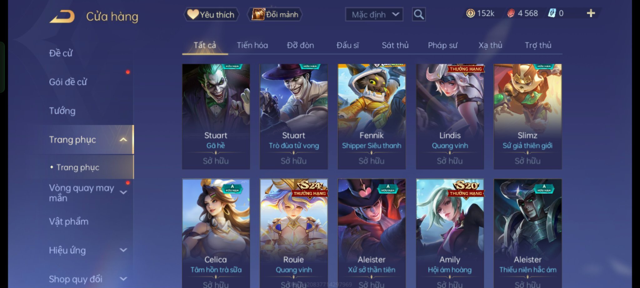Switch to the Sát thủ tab
The height and width of the screenshot is (288, 640).
point(395,45)
